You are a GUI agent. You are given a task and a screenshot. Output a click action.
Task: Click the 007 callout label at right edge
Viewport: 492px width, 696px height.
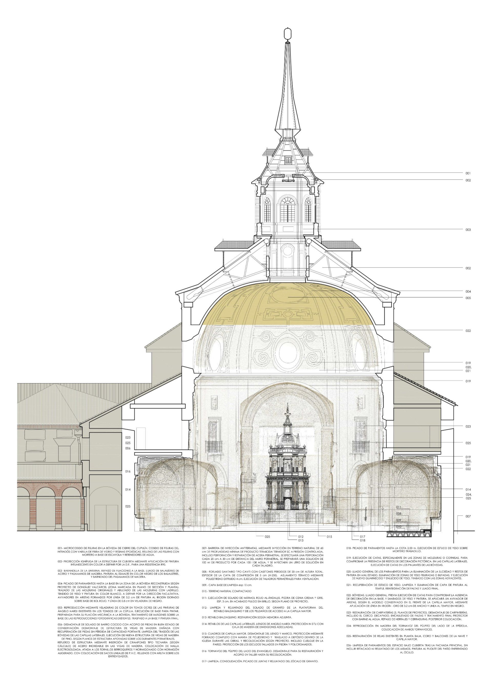468,516
